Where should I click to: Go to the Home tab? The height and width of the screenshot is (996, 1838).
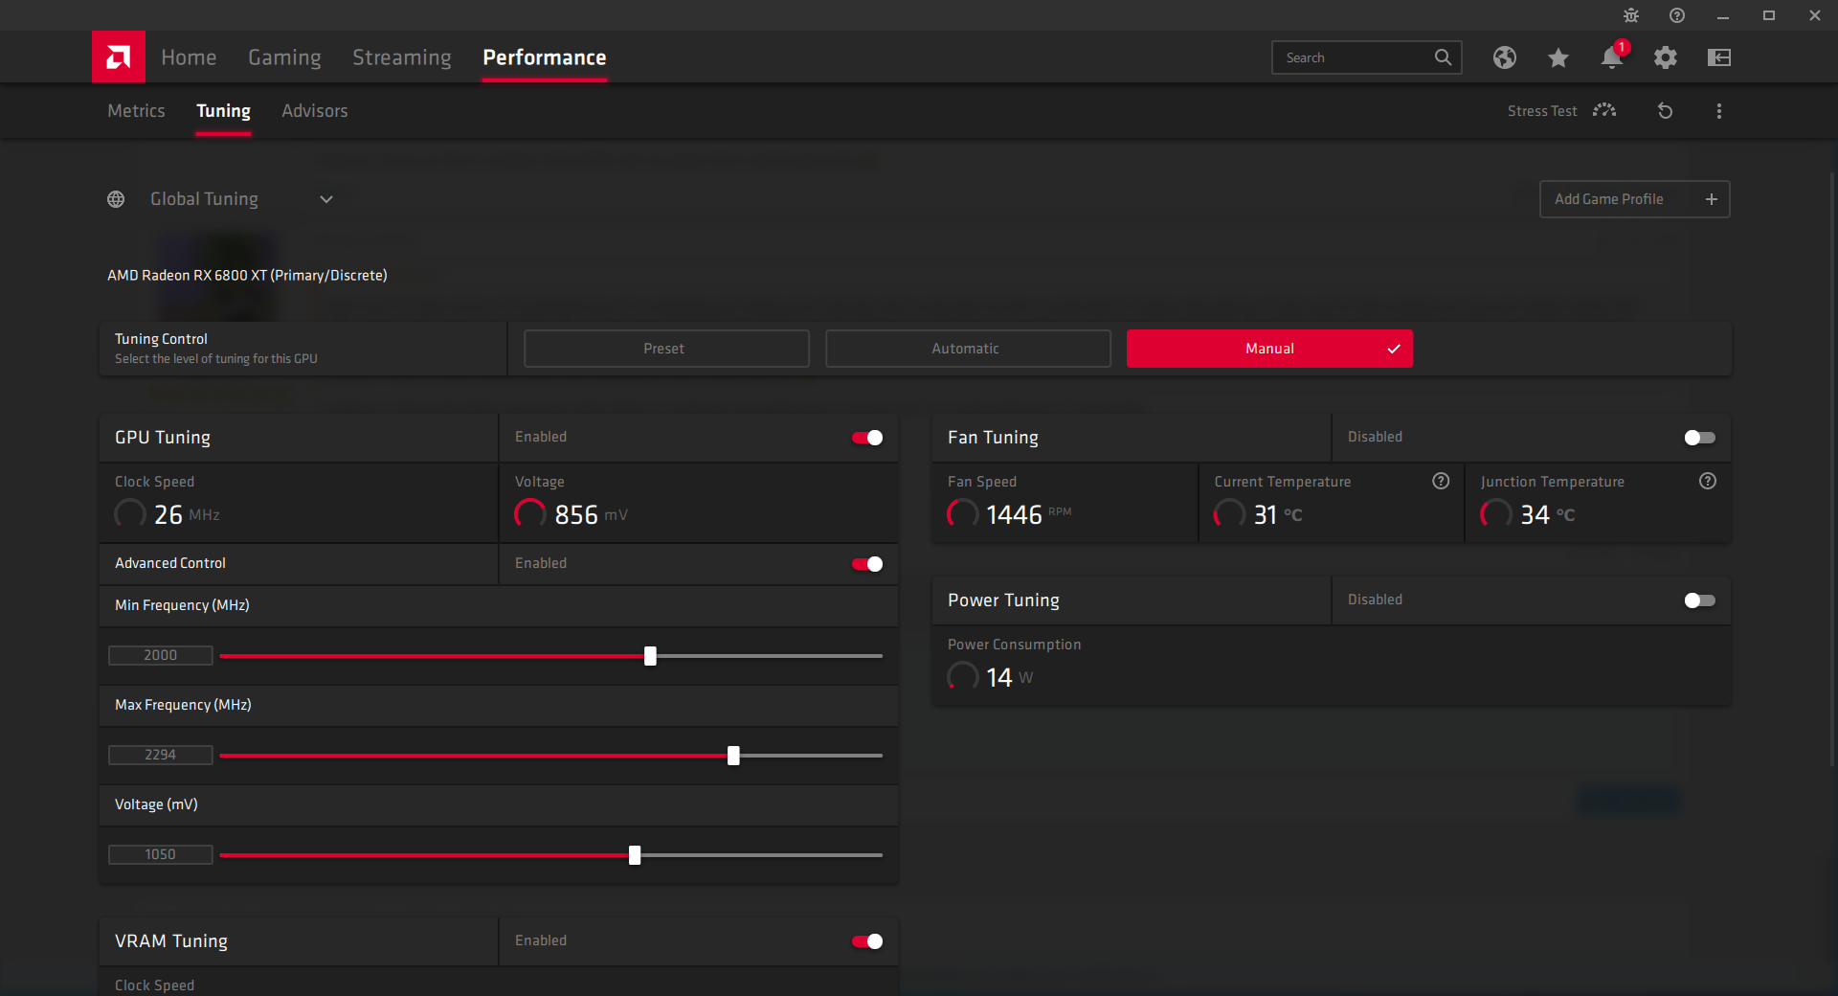[x=189, y=57]
